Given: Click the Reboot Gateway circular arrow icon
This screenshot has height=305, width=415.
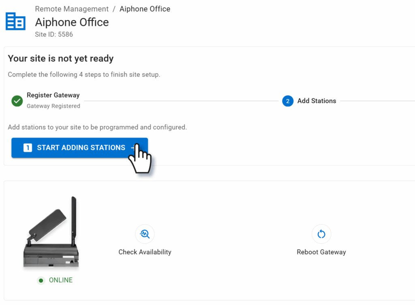Looking at the screenshot, I should (321, 234).
